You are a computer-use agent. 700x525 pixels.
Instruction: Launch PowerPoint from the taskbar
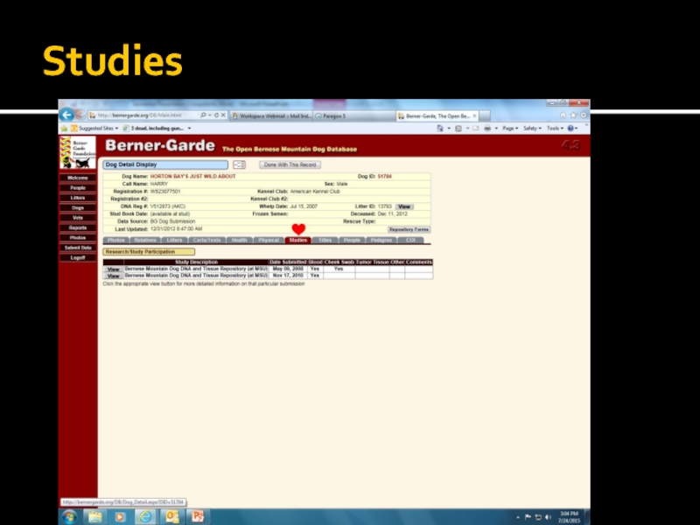point(198,516)
